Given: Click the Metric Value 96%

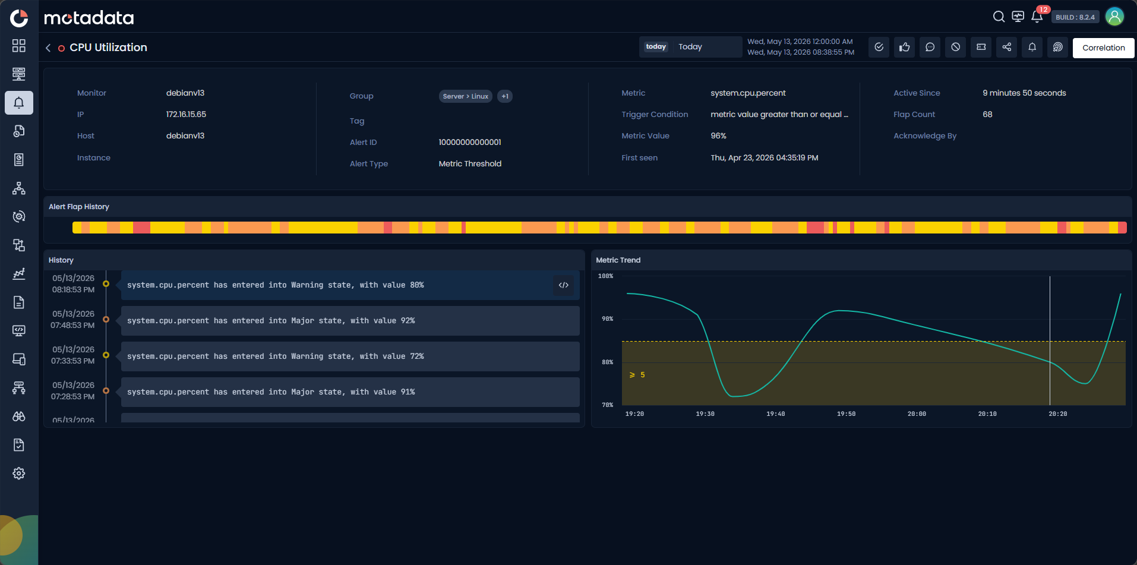Looking at the screenshot, I should point(718,136).
